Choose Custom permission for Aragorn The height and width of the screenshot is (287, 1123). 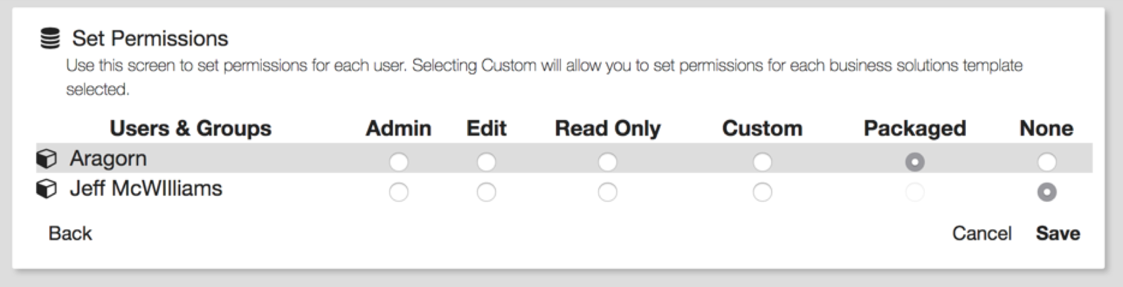(762, 162)
